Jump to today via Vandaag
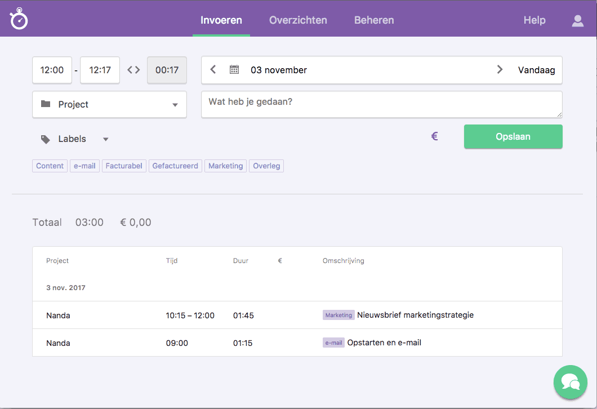Screen dimensions: 597x409 [x=537, y=70]
